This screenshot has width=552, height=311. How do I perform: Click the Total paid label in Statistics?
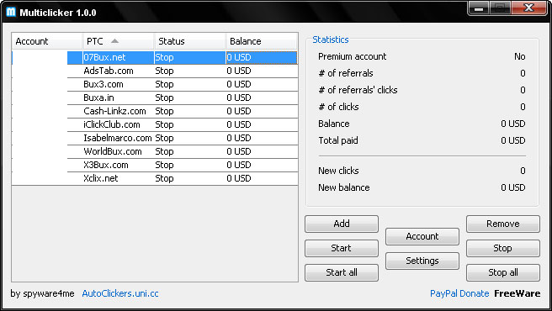(x=338, y=140)
